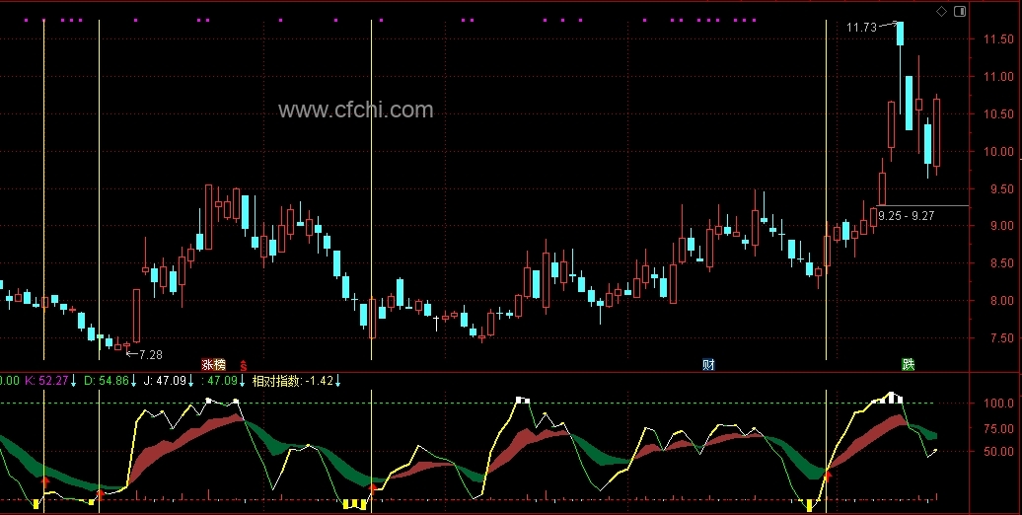Click the red arrow at the first yellow vertical line

point(45,481)
